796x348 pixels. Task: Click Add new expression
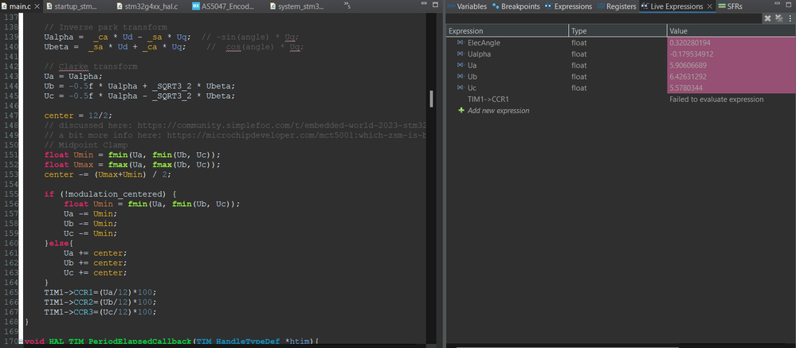(x=498, y=111)
